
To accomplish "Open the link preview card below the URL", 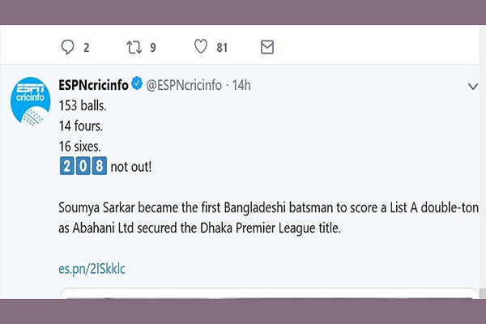I will pos(269,293).
